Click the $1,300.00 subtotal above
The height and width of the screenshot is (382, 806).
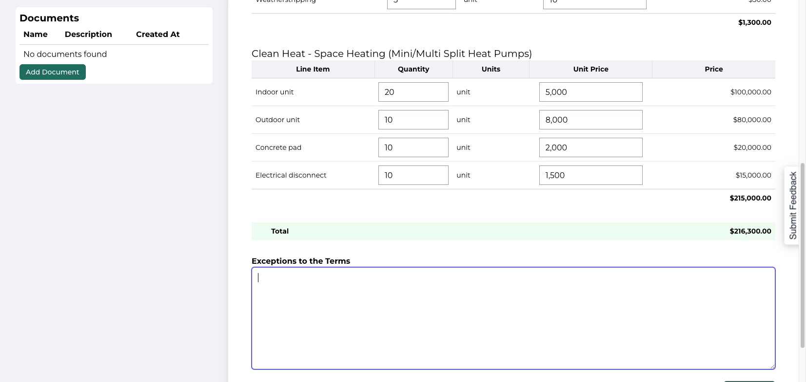[x=755, y=22]
